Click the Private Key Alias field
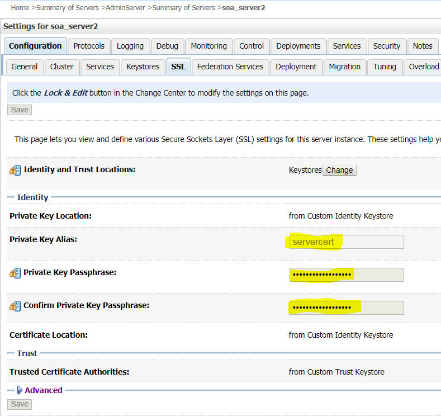441x416 pixels. point(347,242)
